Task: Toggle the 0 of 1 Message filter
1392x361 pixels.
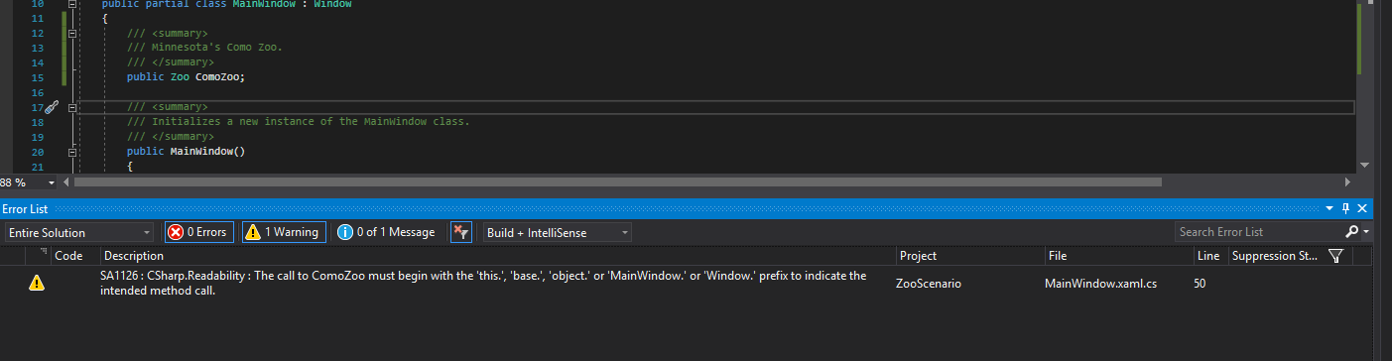Action: click(386, 232)
